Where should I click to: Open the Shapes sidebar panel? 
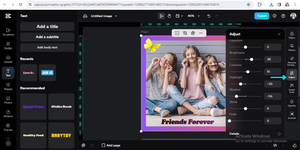tap(8, 86)
